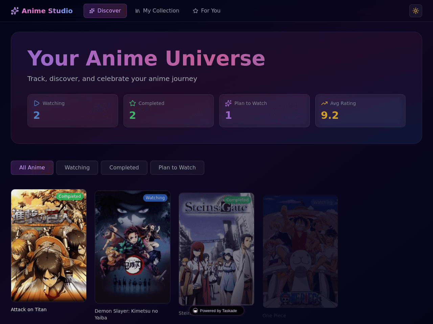
Task: Click the Attack on Titan title text
Action: click(29, 309)
